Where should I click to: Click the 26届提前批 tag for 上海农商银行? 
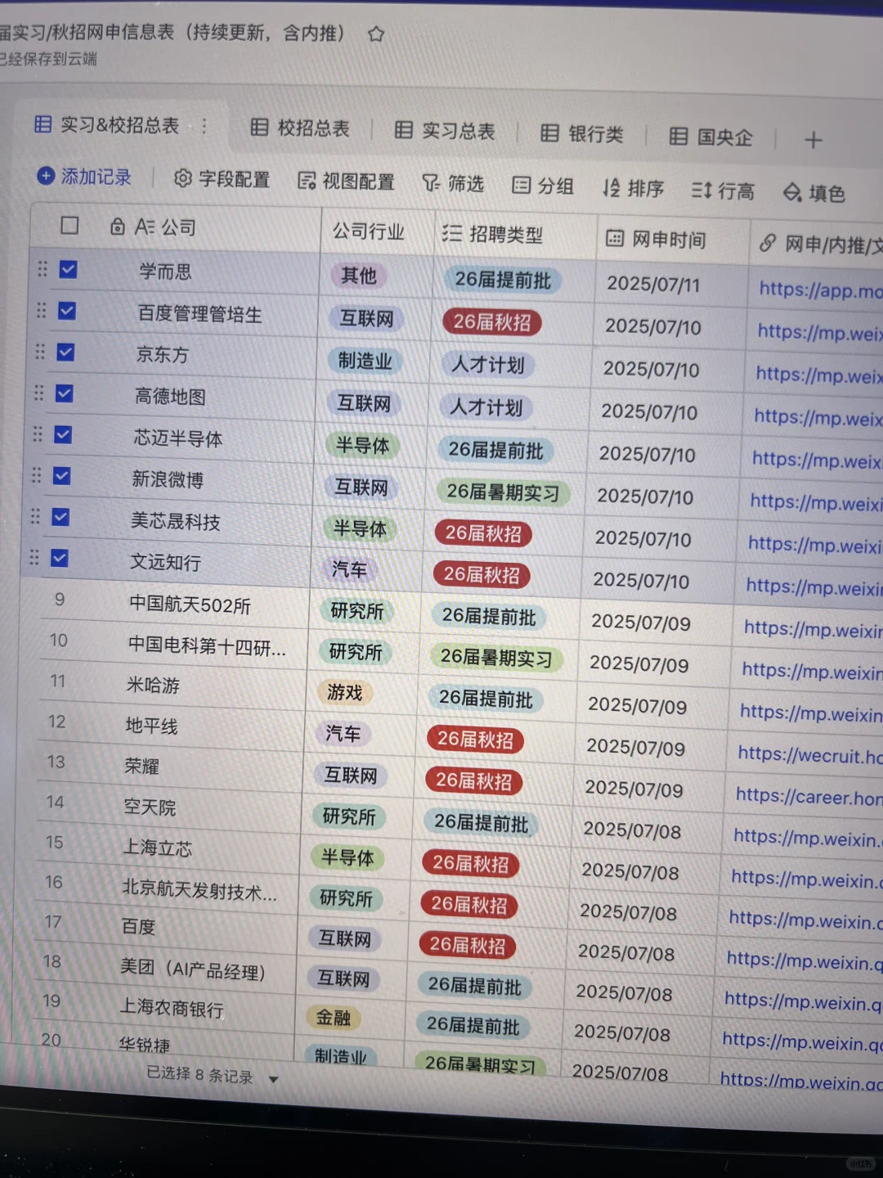pyautogui.click(x=473, y=1025)
